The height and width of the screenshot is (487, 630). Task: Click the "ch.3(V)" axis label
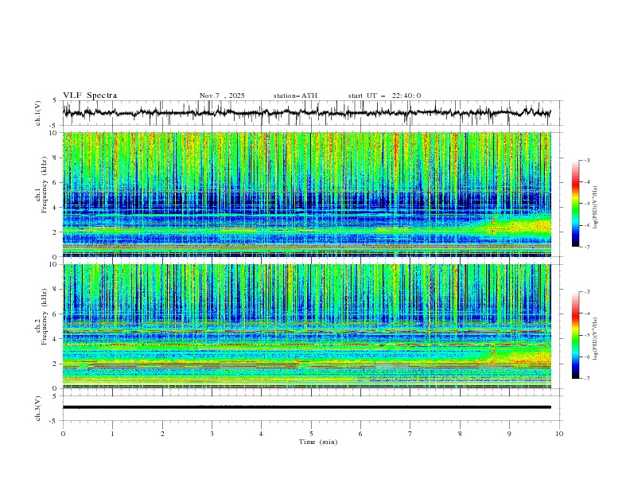[x=38, y=408]
